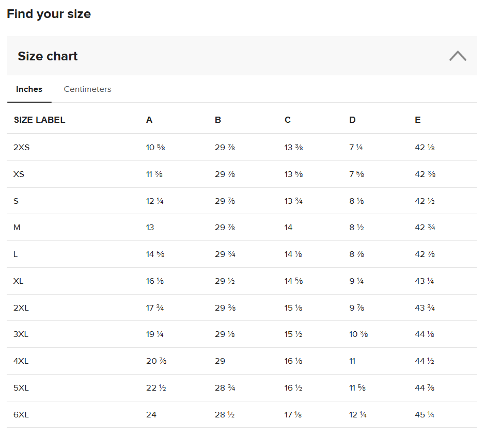Click the XL size row label
The height and width of the screenshot is (436, 485).
(x=19, y=281)
